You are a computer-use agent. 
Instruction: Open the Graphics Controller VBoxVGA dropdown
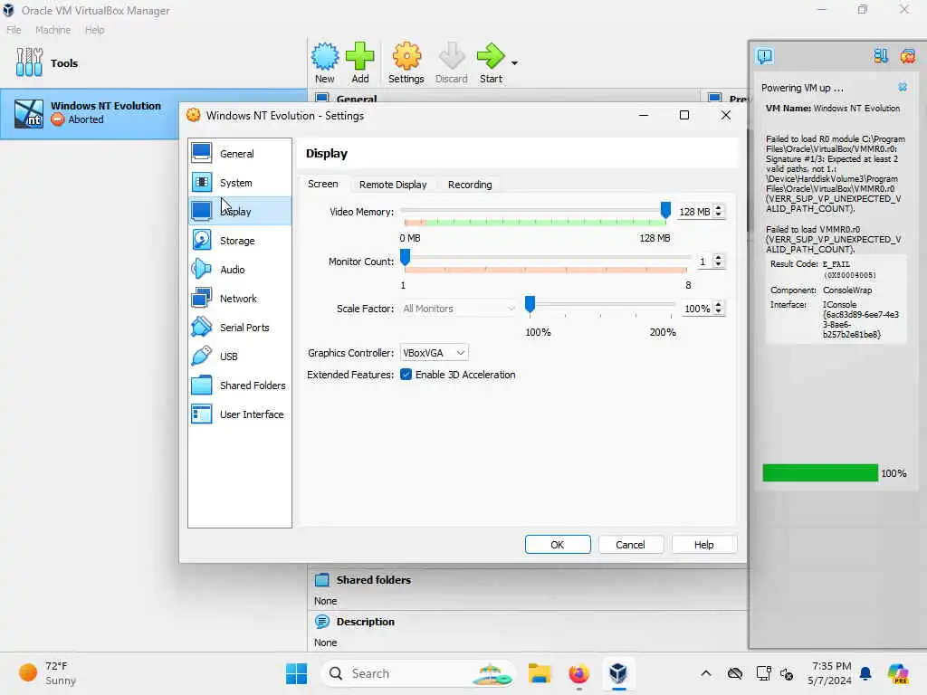click(434, 353)
